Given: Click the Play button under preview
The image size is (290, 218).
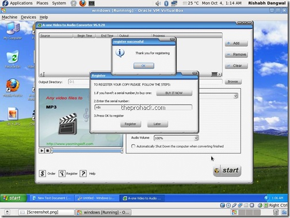Looking at the screenshot, I should tap(41, 151).
